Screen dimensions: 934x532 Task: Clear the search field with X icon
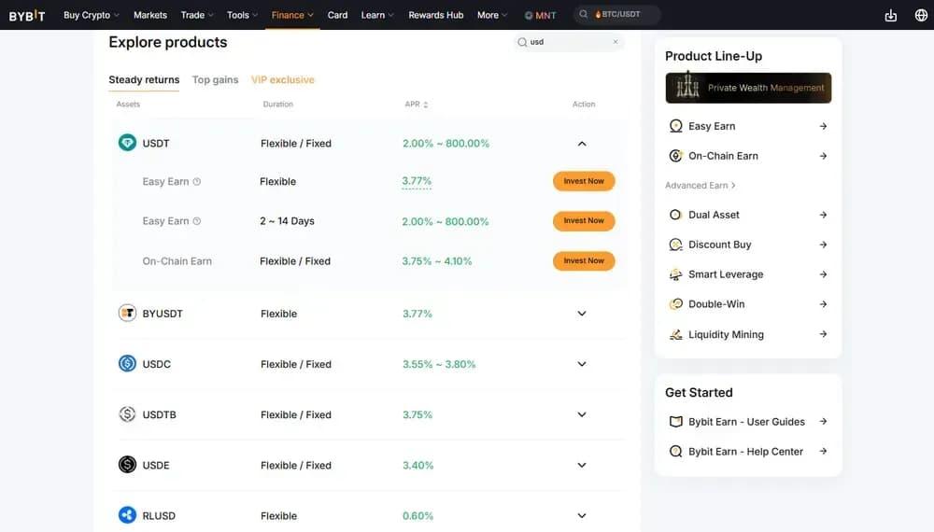tap(616, 42)
